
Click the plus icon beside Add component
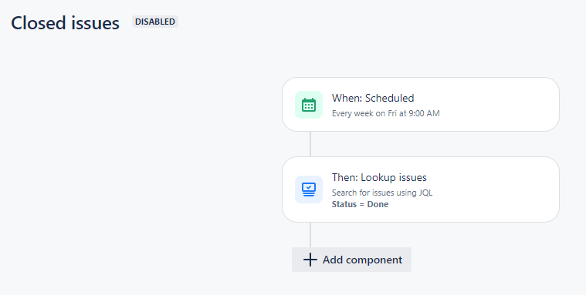tap(310, 260)
